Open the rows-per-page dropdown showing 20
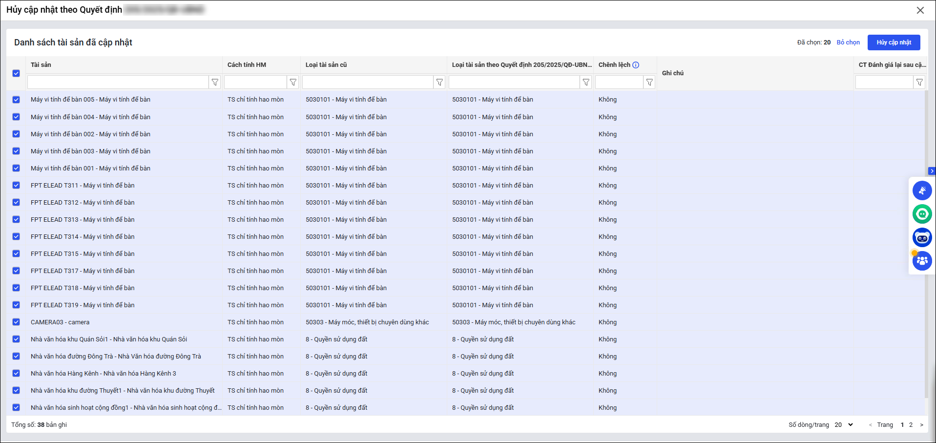Viewport: 936px width, 443px height. point(844,425)
